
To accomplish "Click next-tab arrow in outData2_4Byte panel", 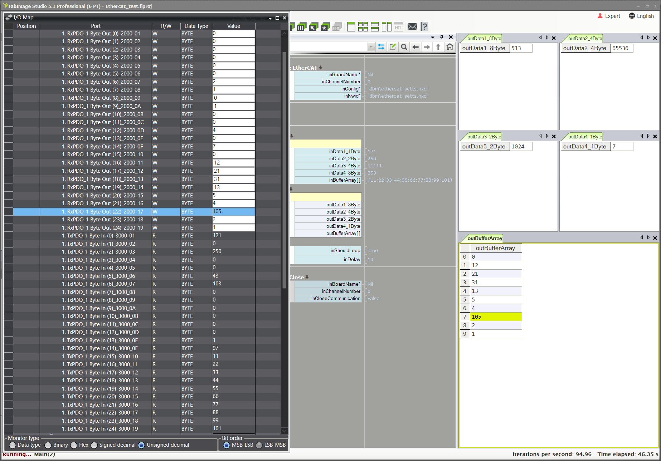I will (648, 38).
